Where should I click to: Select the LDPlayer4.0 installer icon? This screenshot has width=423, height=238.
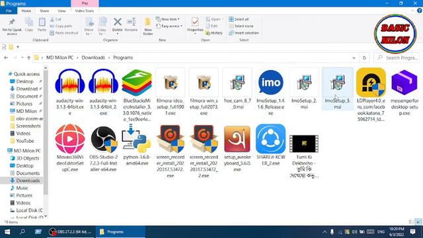[x=371, y=82]
